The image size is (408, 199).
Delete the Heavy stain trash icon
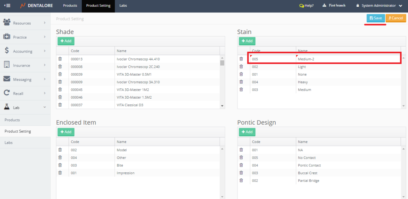pyautogui.click(x=241, y=82)
